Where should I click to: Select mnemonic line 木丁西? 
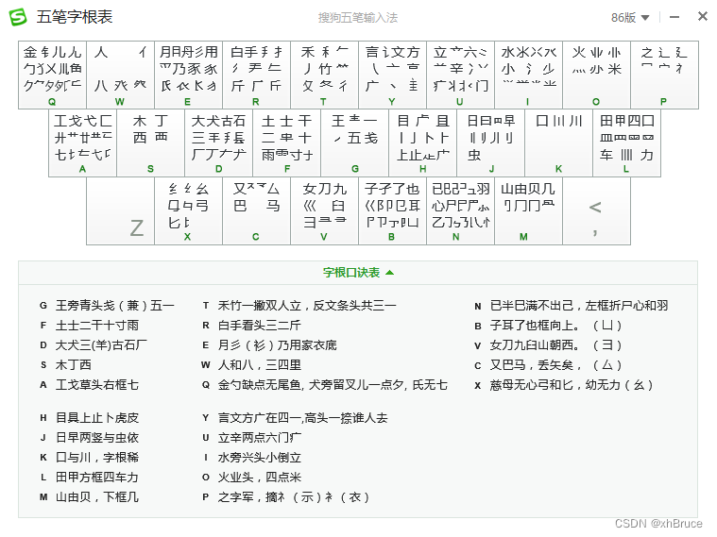point(73,364)
